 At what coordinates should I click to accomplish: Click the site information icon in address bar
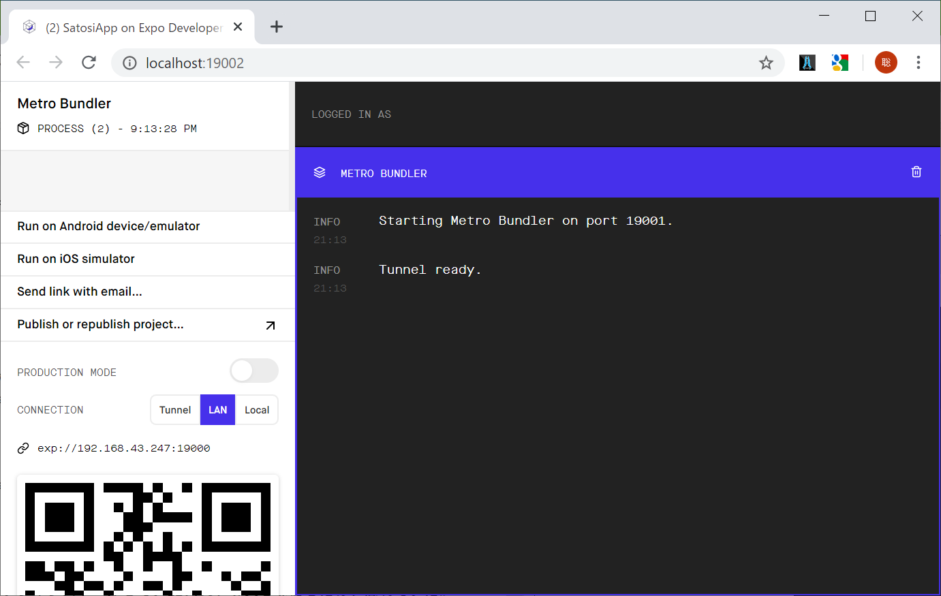(x=129, y=63)
